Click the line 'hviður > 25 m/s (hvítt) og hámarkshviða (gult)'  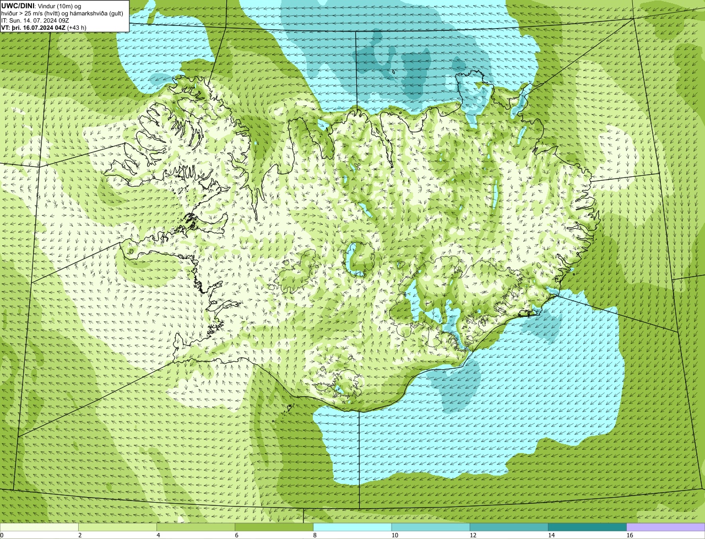[x=62, y=13]
